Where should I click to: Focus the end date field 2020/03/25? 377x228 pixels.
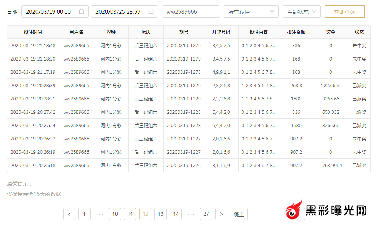tap(119, 12)
